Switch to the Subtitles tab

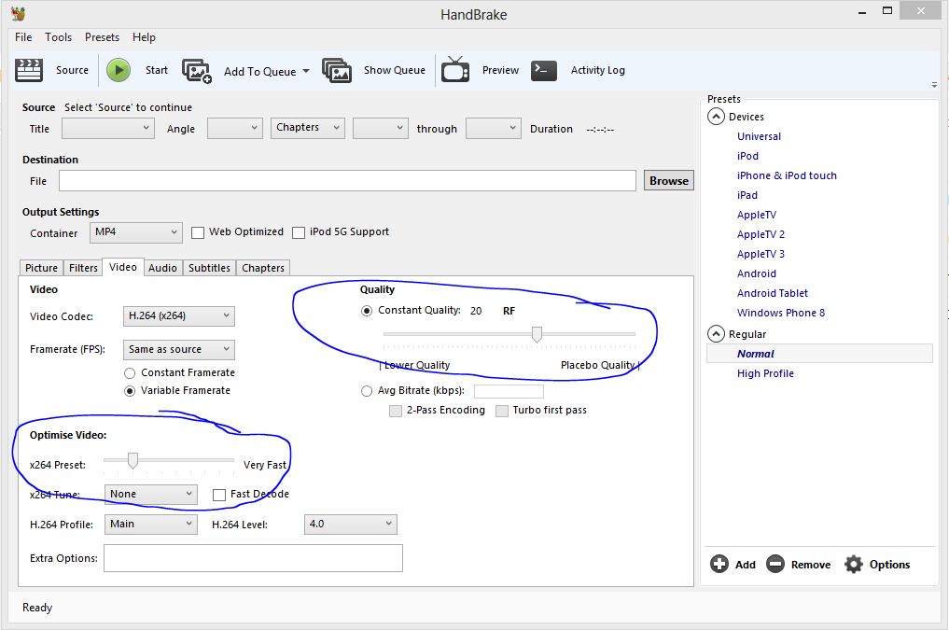pyautogui.click(x=209, y=268)
